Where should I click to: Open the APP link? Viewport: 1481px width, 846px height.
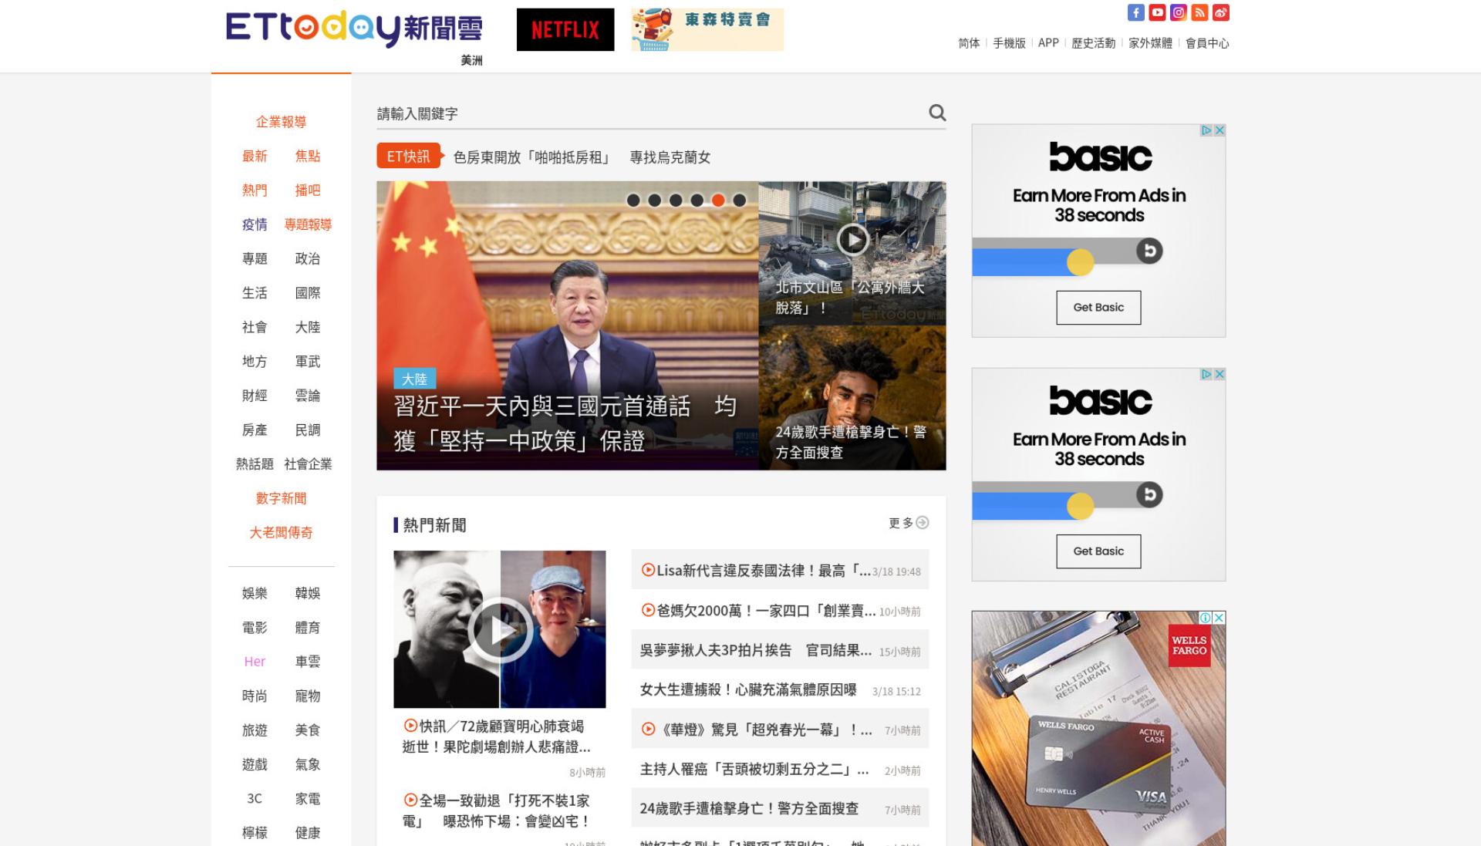coord(1048,43)
